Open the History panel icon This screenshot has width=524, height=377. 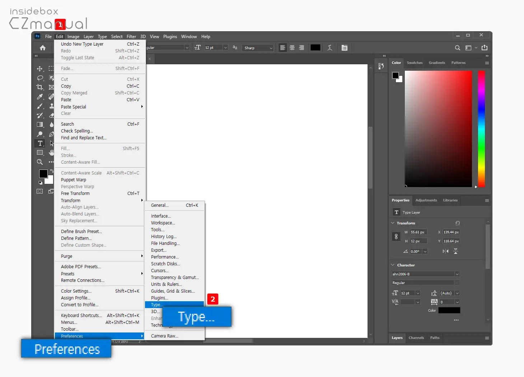click(x=381, y=66)
